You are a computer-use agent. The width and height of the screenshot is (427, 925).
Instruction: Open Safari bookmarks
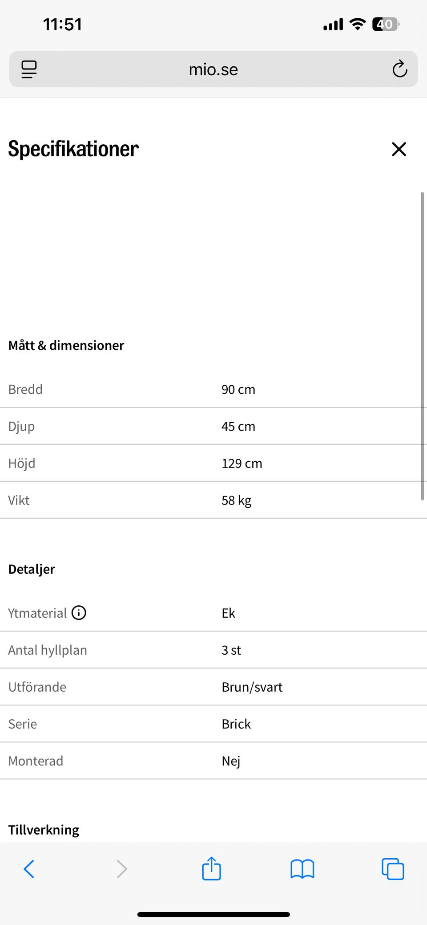(302, 868)
